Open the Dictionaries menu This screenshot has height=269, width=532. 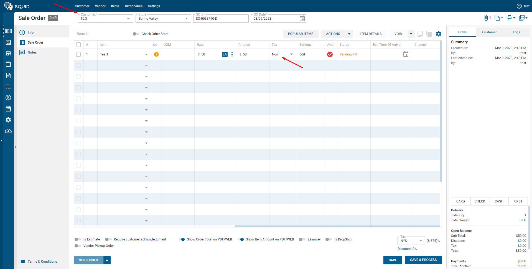[133, 6]
